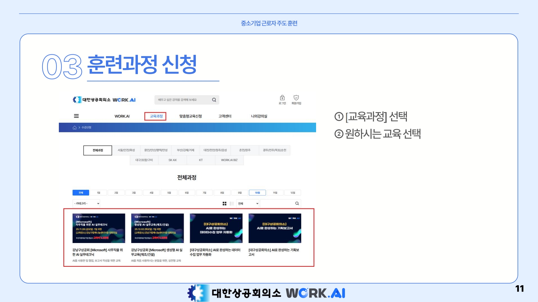Click the course filter search magnifier icon
538x302 pixels.
[x=297, y=204]
